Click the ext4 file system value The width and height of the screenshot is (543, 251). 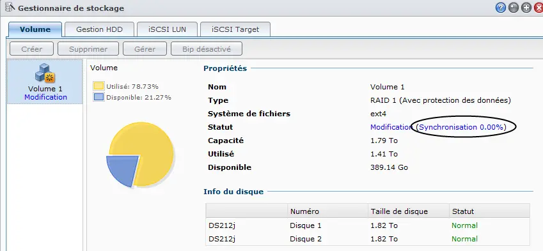pyautogui.click(x=379, y=114)
